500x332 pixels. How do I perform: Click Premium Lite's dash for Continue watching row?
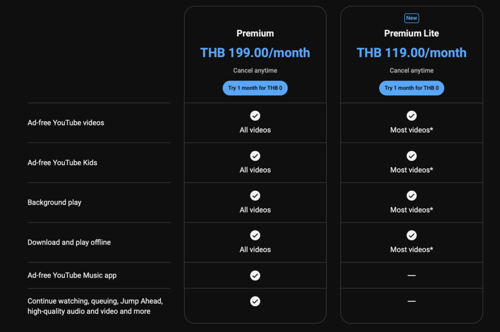pyautogui.click(x=412, y=301)
